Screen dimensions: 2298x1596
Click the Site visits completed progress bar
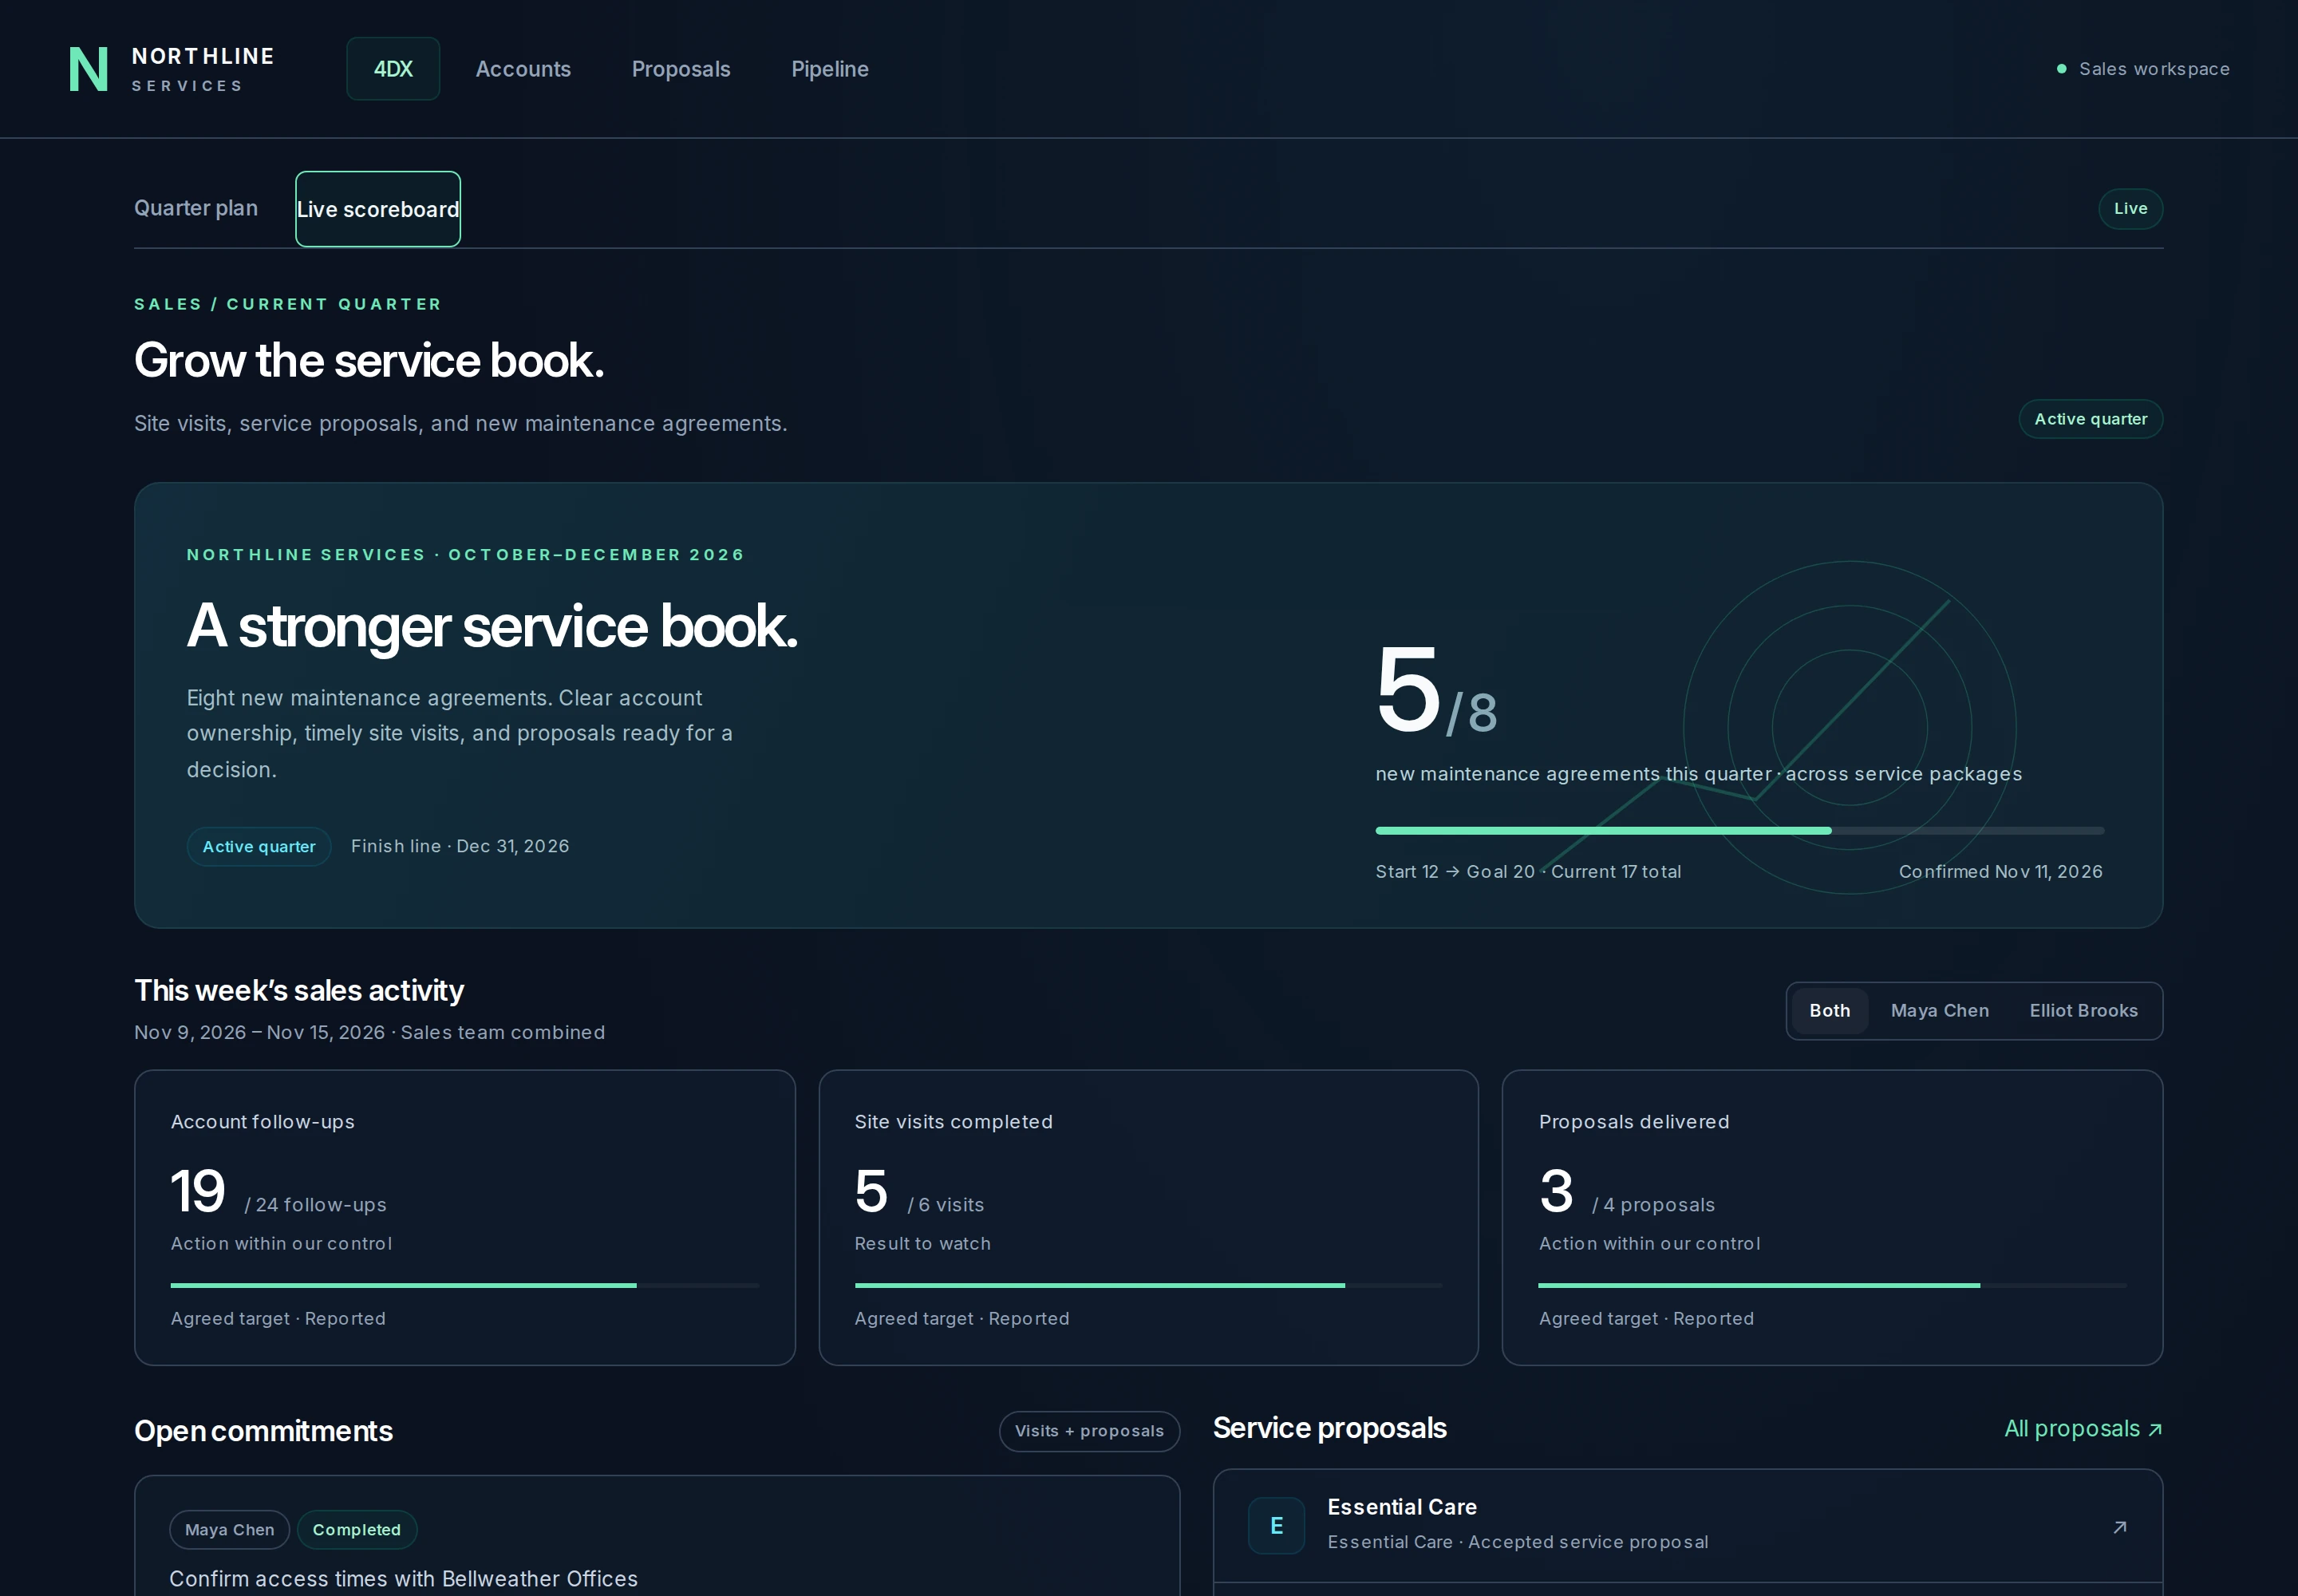click(1148, 1286)
